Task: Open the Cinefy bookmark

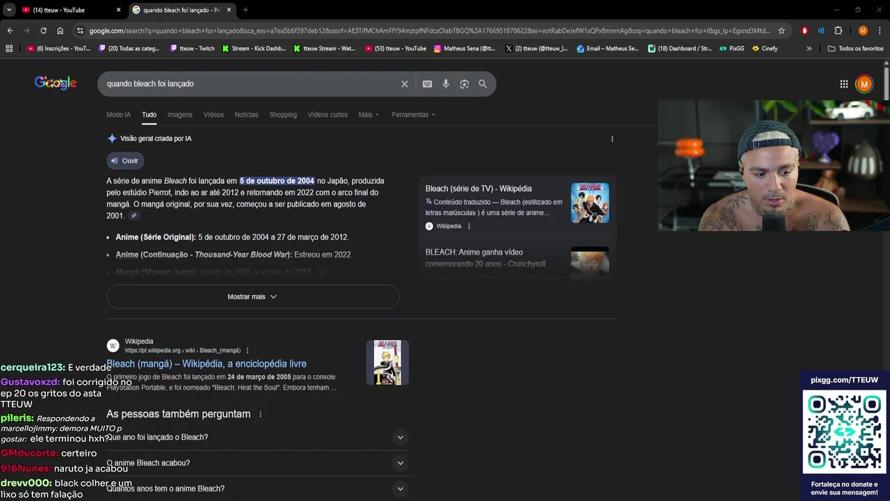Action: (x=765, y=49)
